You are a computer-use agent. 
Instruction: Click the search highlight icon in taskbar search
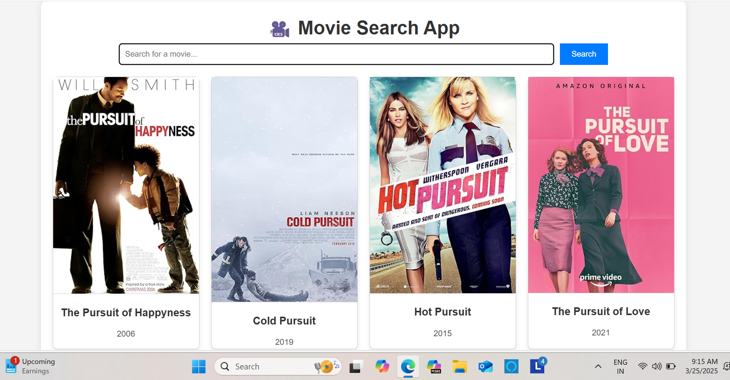point(327,366)
